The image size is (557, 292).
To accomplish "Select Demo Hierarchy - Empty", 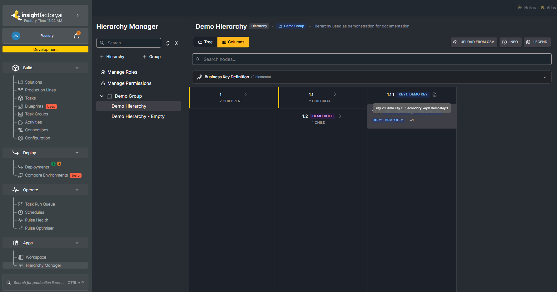I will point(138,116).
